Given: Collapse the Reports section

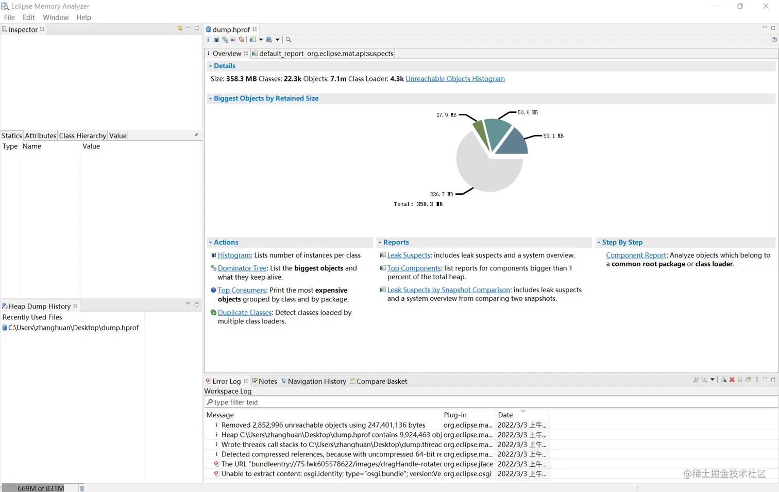Looking at the screenshot, I should 380,242.
